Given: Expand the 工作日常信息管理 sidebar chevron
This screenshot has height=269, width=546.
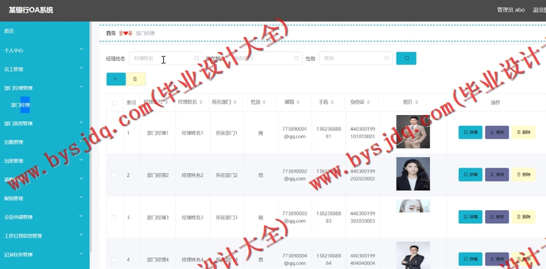Looking at the screenshot, I should coord(81,235).
